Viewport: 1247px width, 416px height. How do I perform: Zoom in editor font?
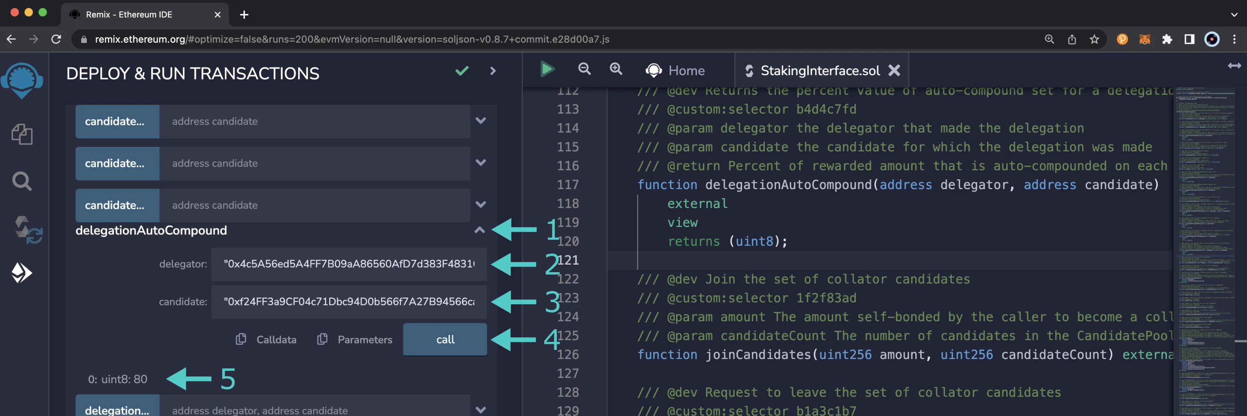point(616,69)
